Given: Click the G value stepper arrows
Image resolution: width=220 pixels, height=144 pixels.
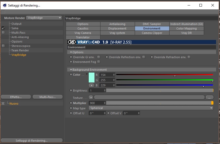Looking at the screenshot, I should pos(114,80).
